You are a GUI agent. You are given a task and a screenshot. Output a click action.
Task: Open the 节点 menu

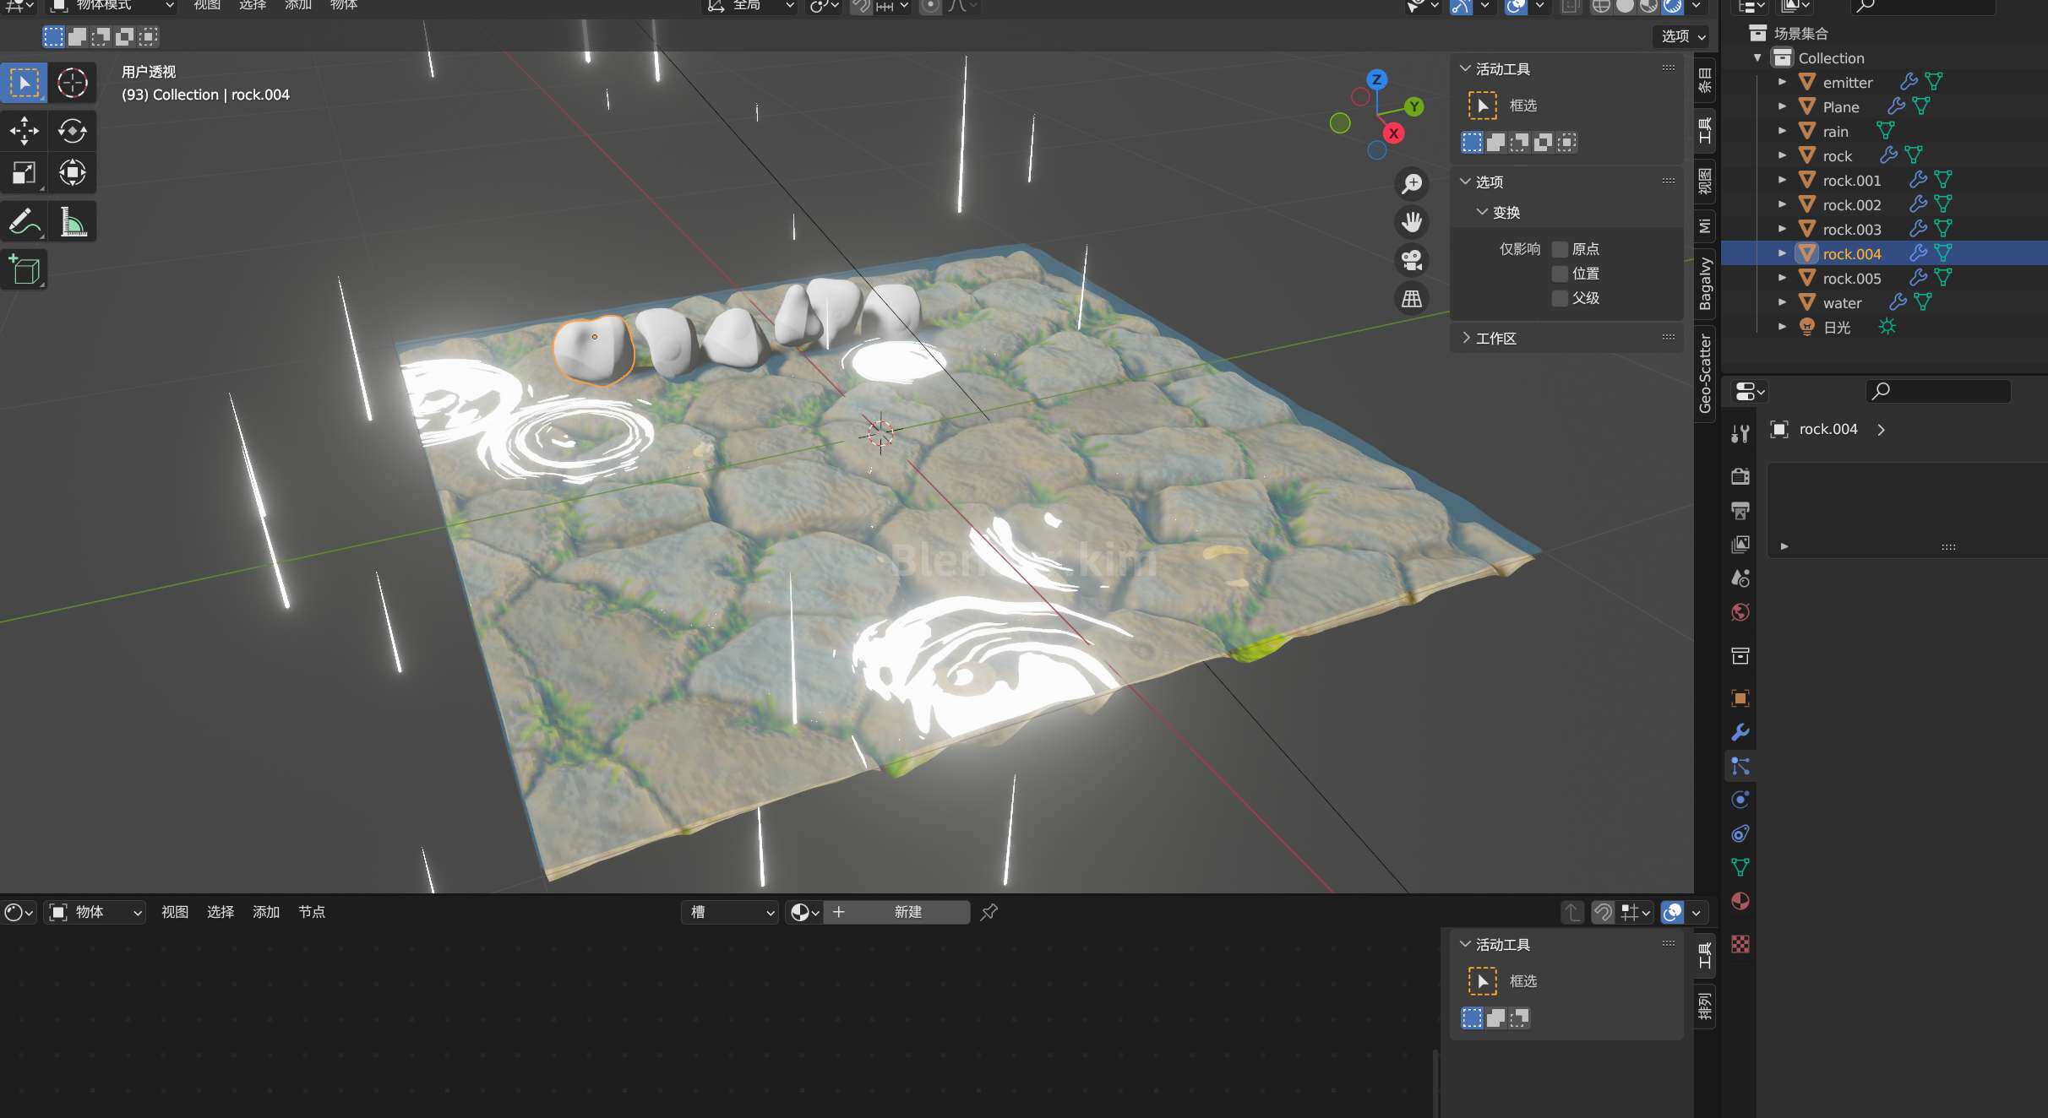[312, 912]
